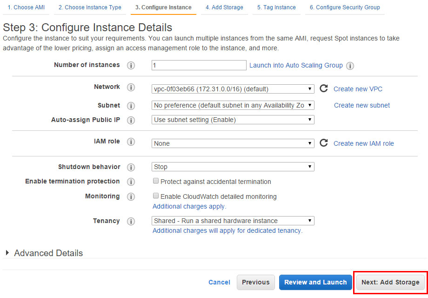Click the Cancel link
Image resolution: width=428 pixels, height=298 pixels.
[219, 283]
